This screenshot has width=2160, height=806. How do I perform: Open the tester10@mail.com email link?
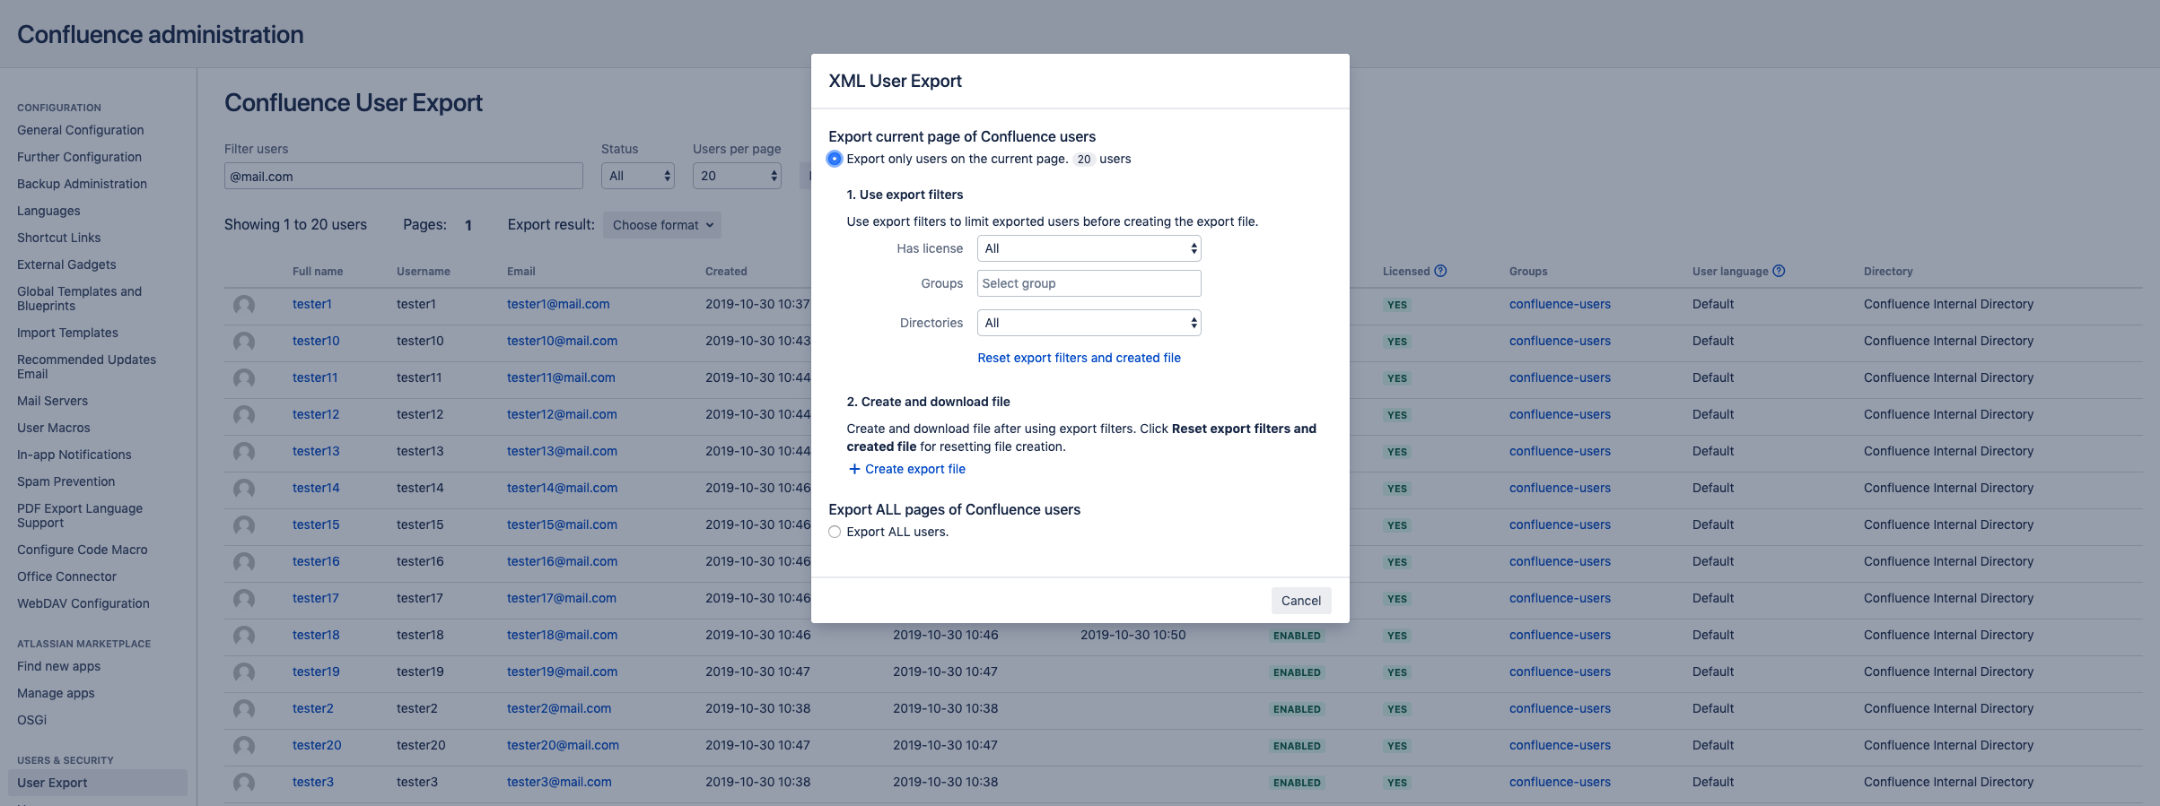[562, 341]
